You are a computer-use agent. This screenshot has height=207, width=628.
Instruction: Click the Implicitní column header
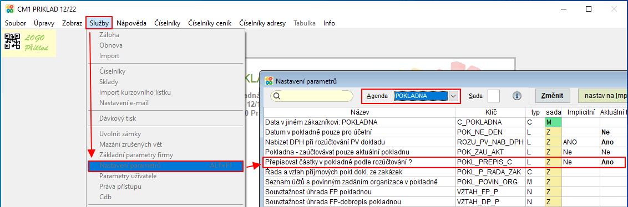pyautogui.click(x=580, y=112)
